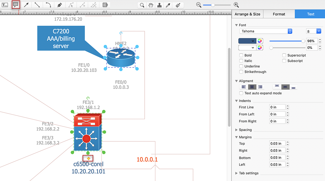Expand the Spacing section
325x181 pixels.
[236, 130]
